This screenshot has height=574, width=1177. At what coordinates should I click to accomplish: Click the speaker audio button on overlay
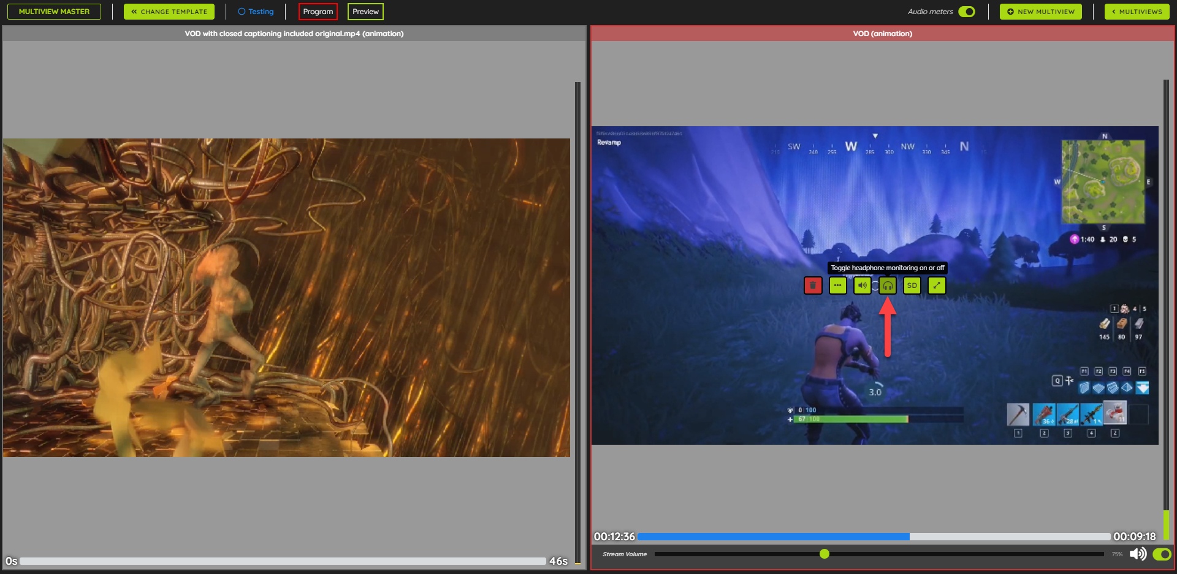pyautogui.click(x=863, y=285)
